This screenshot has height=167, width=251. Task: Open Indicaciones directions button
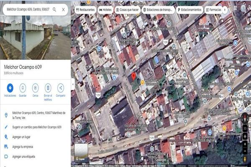click(x=10, y=88)
